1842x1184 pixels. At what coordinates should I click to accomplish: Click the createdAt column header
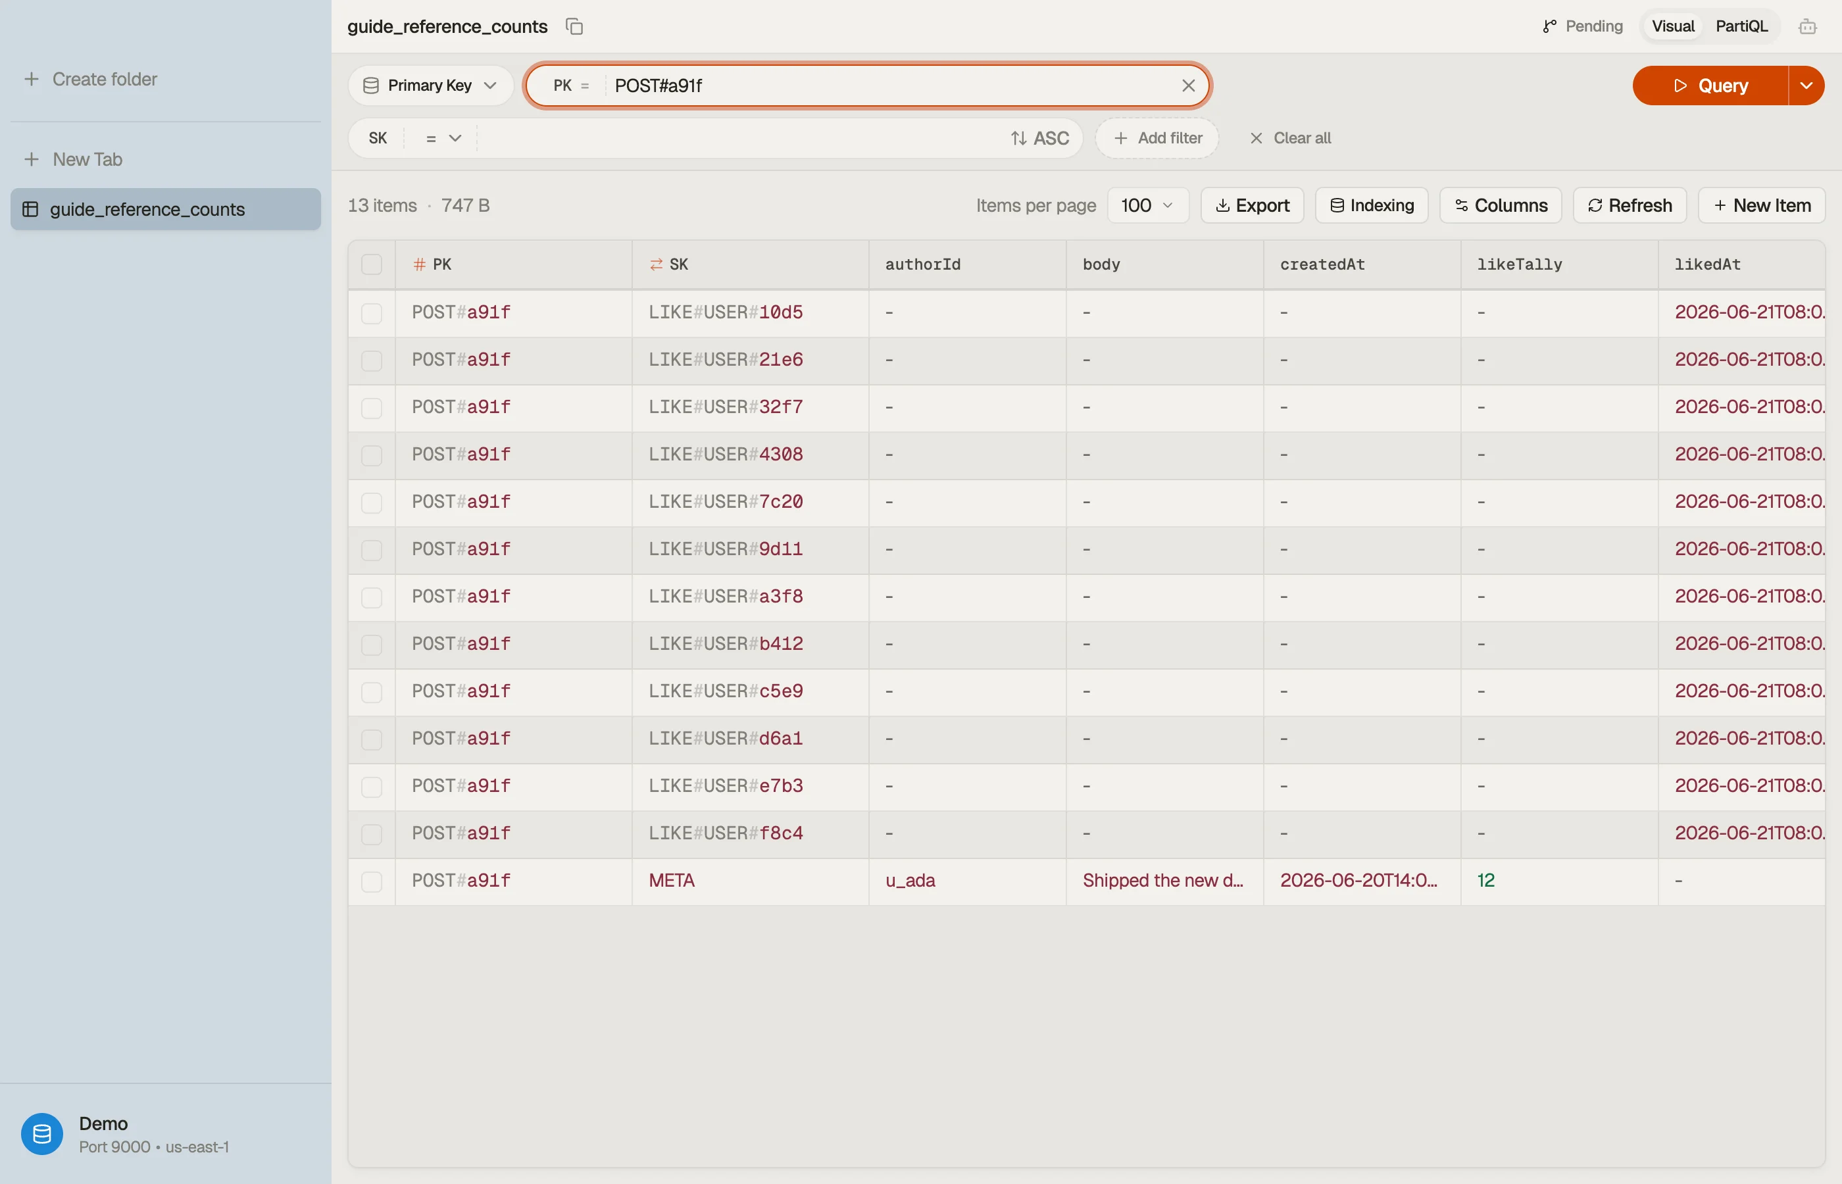click(x=1362, y=264)
